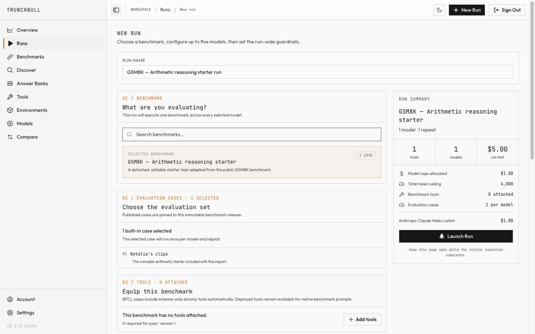Click the Anthropic Claude Haiku Latest row
The image size is (535, 334).
click(456, 221)
